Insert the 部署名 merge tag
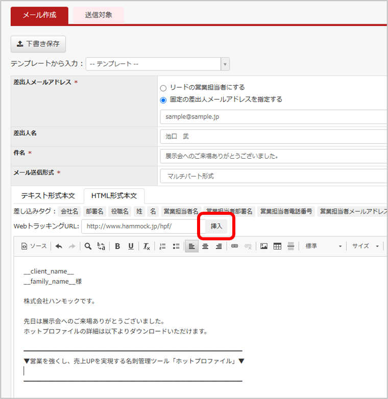The width and height of the screenshot is (388, 399). pyautogui.click(x=94, y=211)
